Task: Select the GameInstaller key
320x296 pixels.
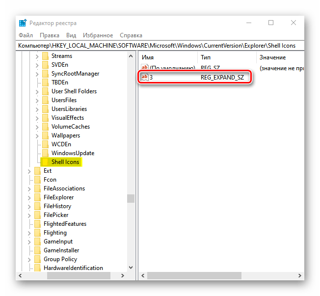Action: pyautogui.click(x=61, y=250)
